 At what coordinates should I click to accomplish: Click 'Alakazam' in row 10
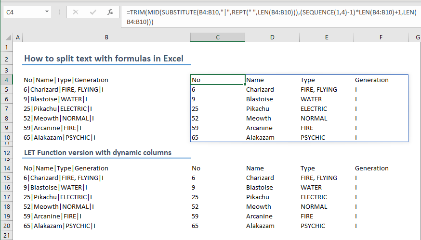coord(260,138)
